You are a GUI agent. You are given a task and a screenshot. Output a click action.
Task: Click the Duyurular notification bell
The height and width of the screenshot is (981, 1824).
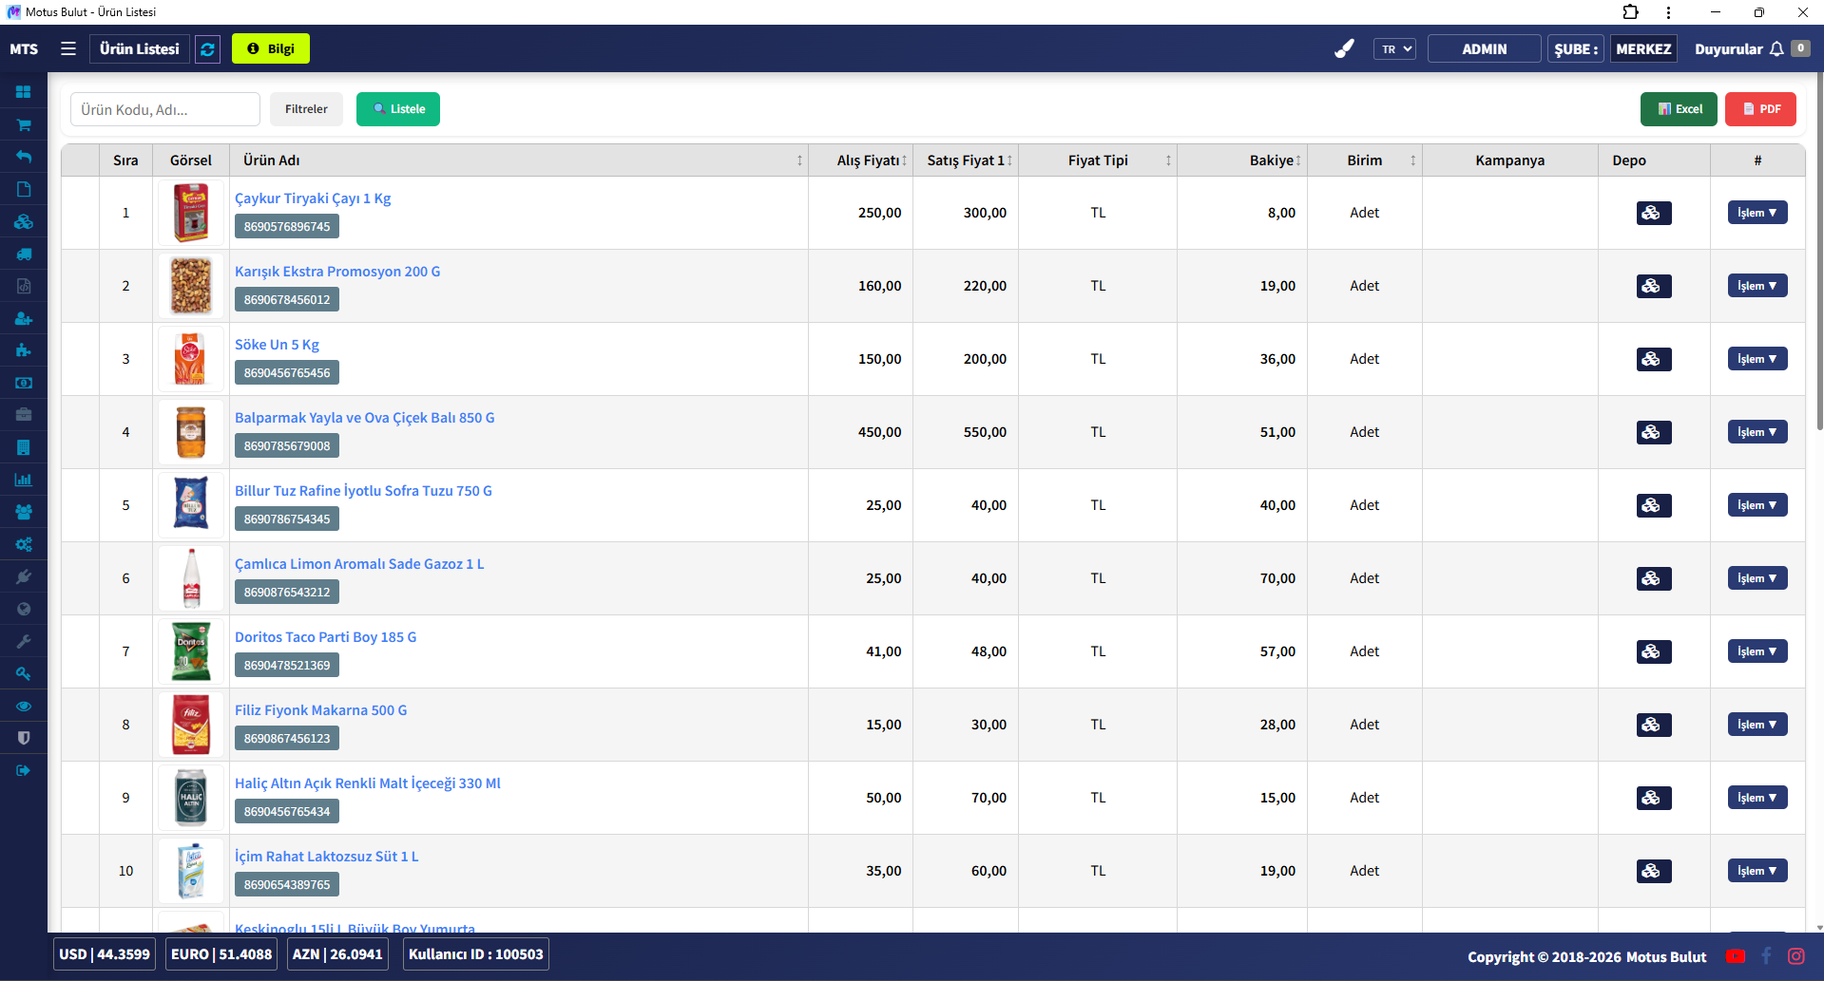(1776, 49)
